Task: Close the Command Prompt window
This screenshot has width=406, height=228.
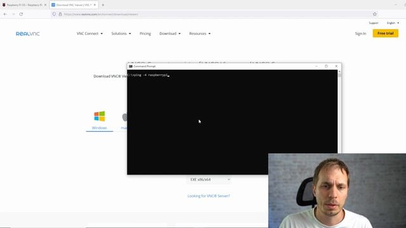Action: 336,66
